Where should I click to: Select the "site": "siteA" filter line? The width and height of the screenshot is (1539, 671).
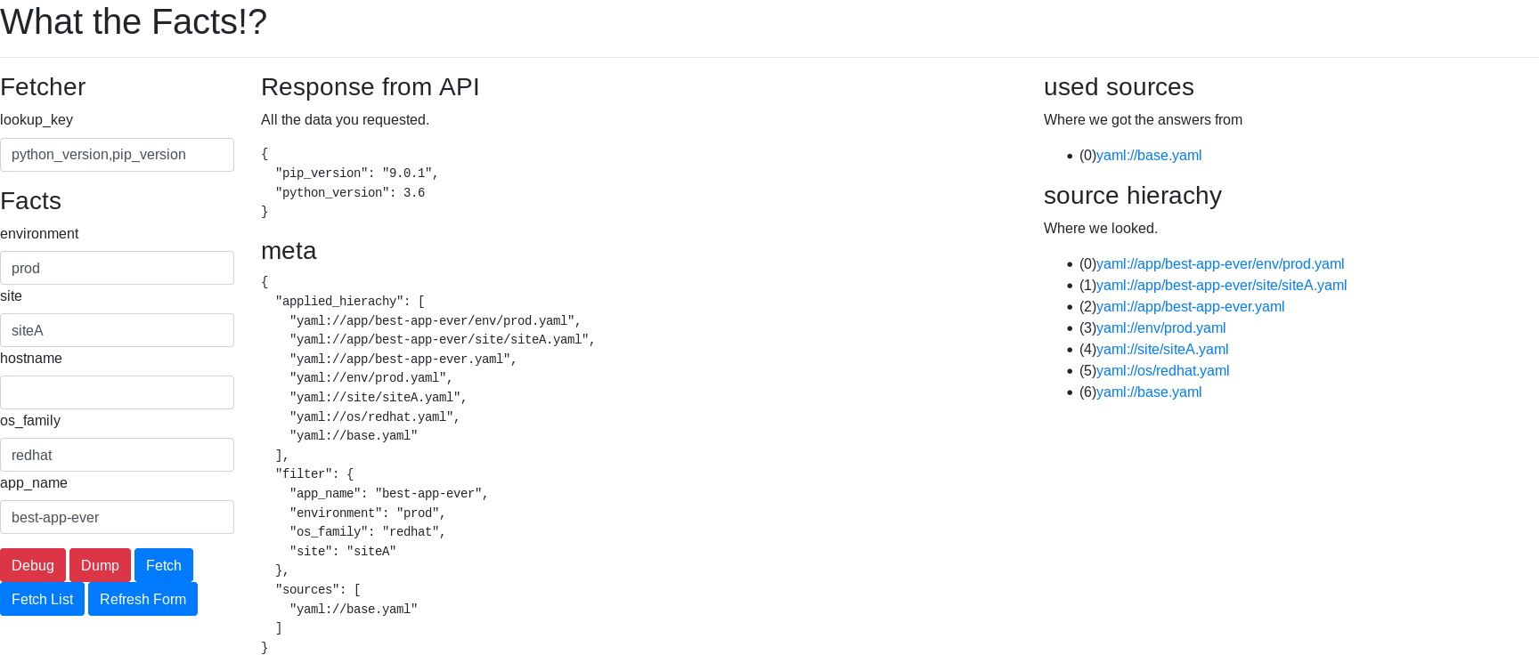coord(343,552)
